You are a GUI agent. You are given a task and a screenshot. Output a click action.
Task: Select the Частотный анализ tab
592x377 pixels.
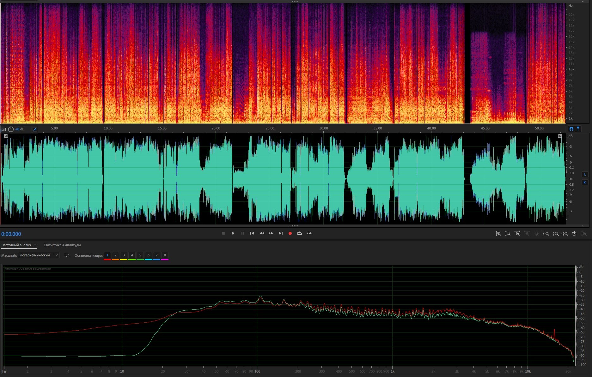tap(16, 245)
